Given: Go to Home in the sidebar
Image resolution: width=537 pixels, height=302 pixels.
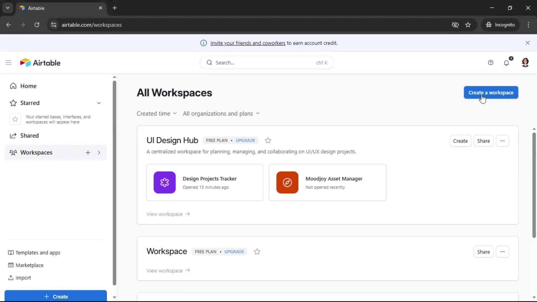Looking at the screenshot, I should coord(28,86).
